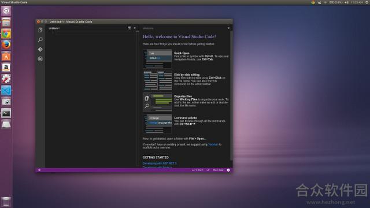Open the Files manager in the launcher
The height and width of the screenshot is (208, 370).
point(6,22)
